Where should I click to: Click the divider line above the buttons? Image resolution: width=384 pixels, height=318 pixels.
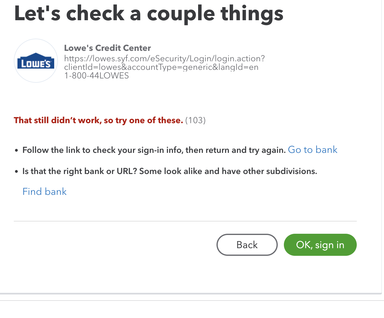coord(185,221)
